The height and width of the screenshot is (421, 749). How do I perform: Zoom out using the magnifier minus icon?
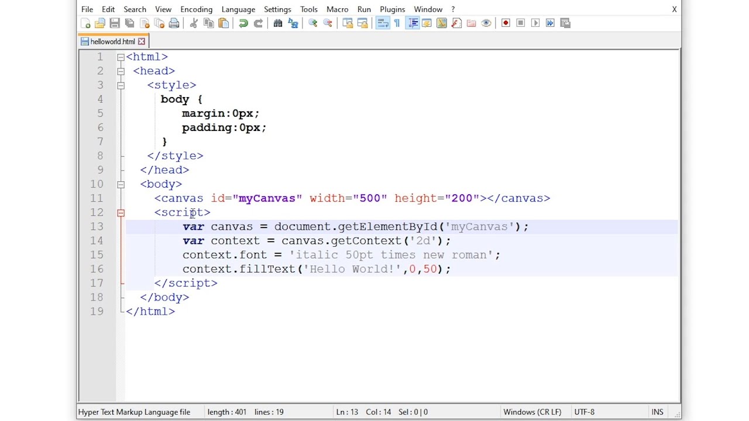click(x=328, y=23)
